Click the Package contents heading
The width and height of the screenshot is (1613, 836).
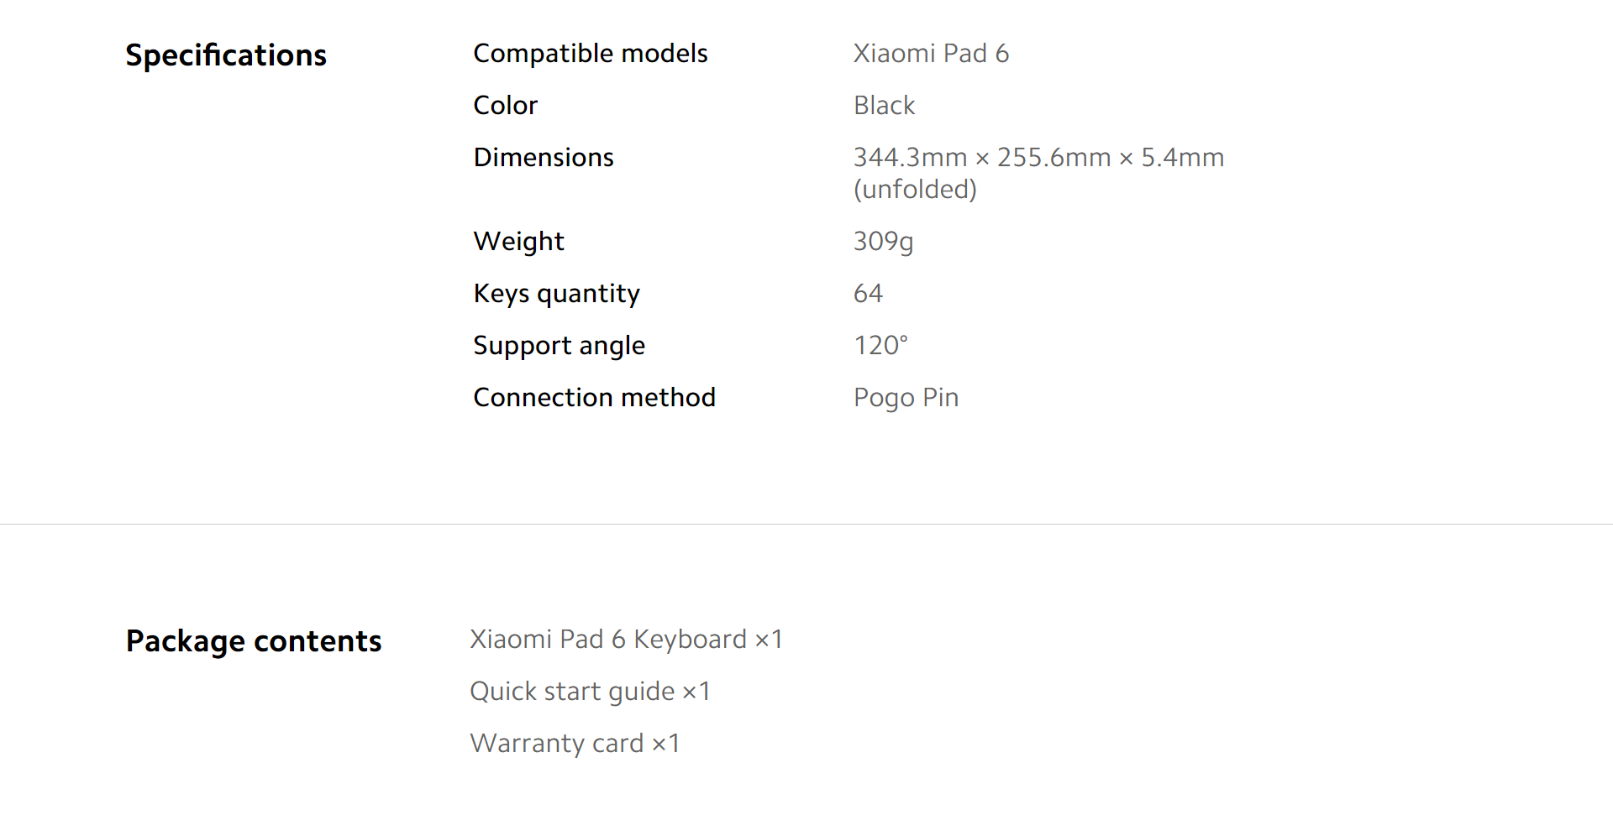pos(254,641)
